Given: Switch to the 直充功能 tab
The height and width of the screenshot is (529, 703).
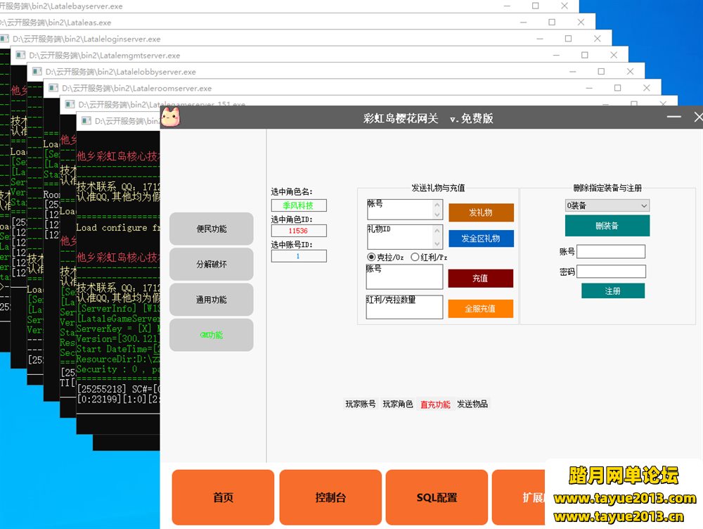Looking at the screenshot, I should 435,404.
